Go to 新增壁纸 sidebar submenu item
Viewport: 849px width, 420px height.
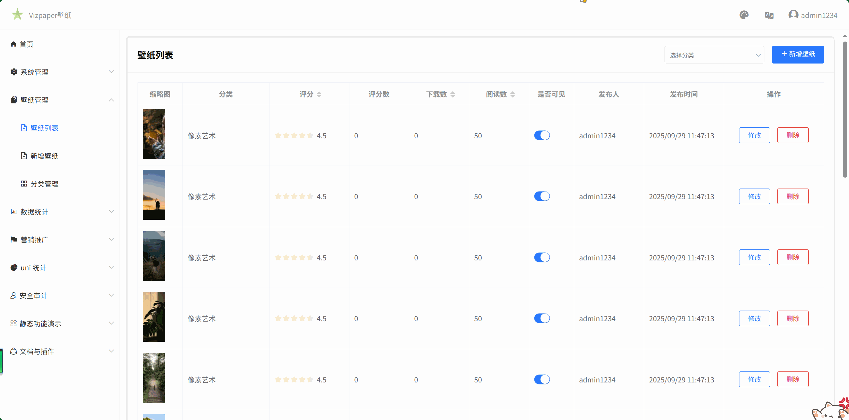pyautogui.click(x=44, y=156)
